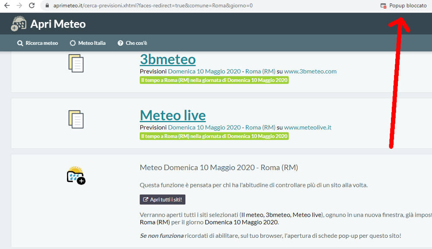Open the Meteo live heading link
The height and width of the screenshot is (249, 432).
173,115
